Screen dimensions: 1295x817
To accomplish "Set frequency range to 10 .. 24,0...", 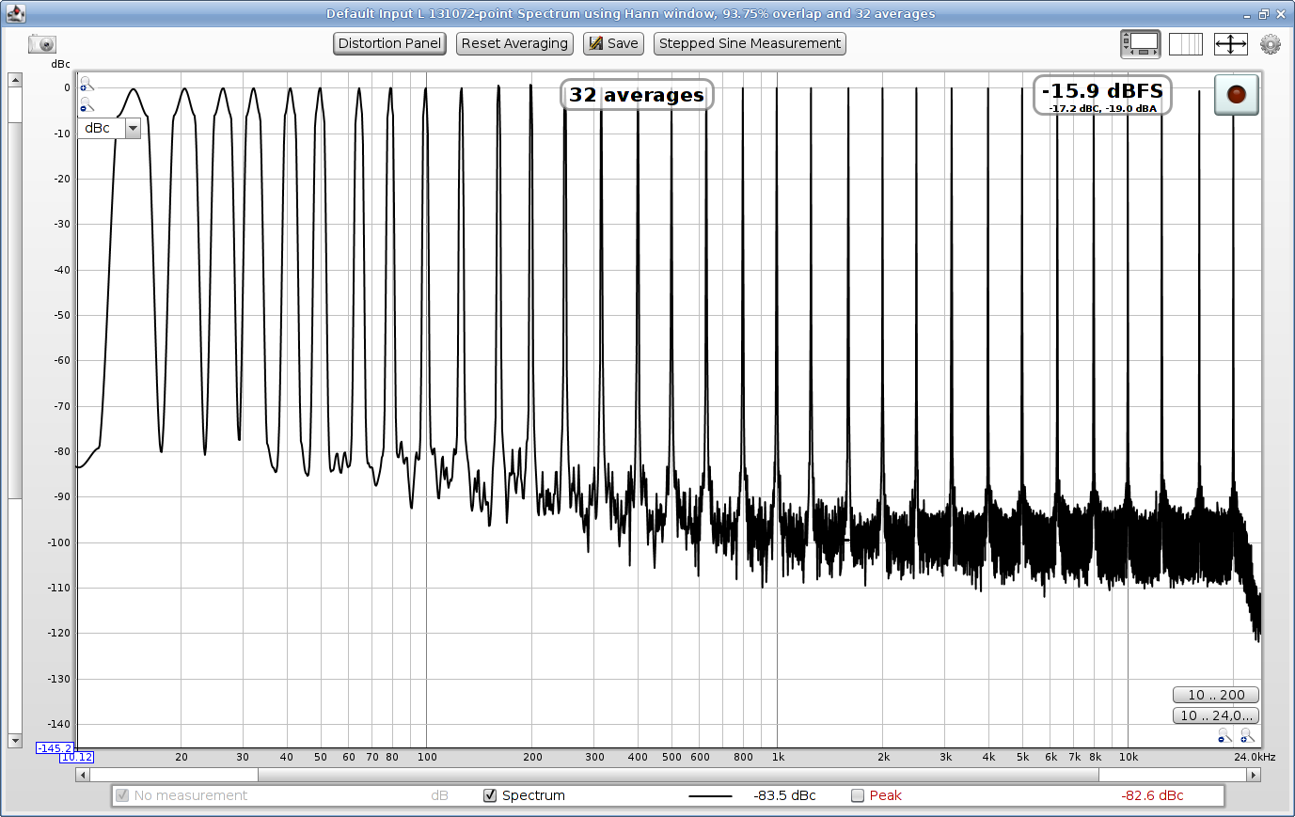I will [1216, 715].
